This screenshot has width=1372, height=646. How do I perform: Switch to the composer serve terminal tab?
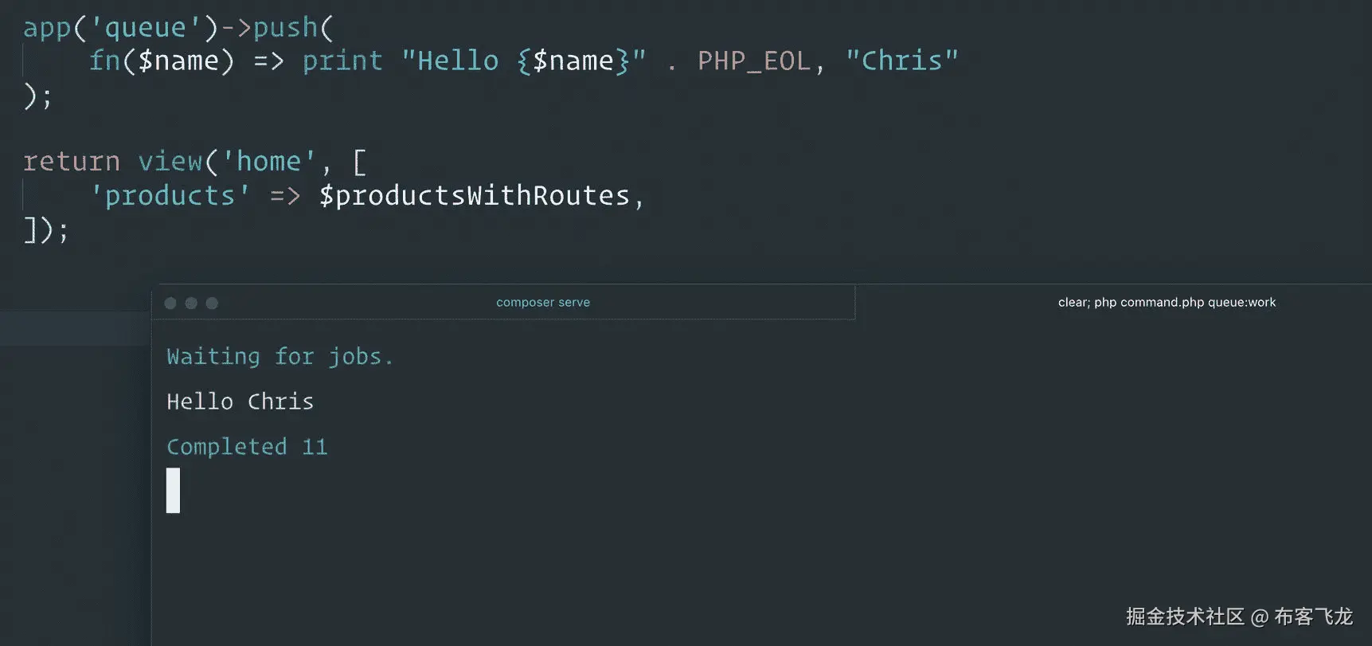click(x=542, y=303)
